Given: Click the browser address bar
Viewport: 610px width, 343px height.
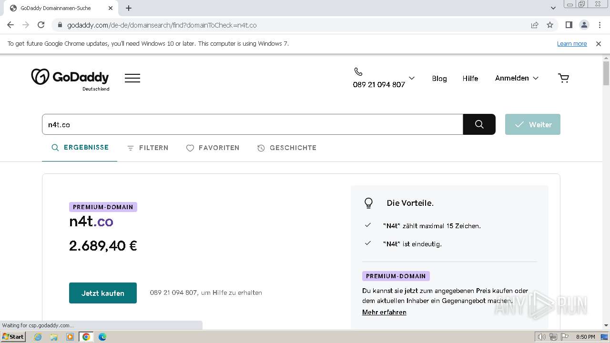Looking at the screenshot, I should point(295,25).
